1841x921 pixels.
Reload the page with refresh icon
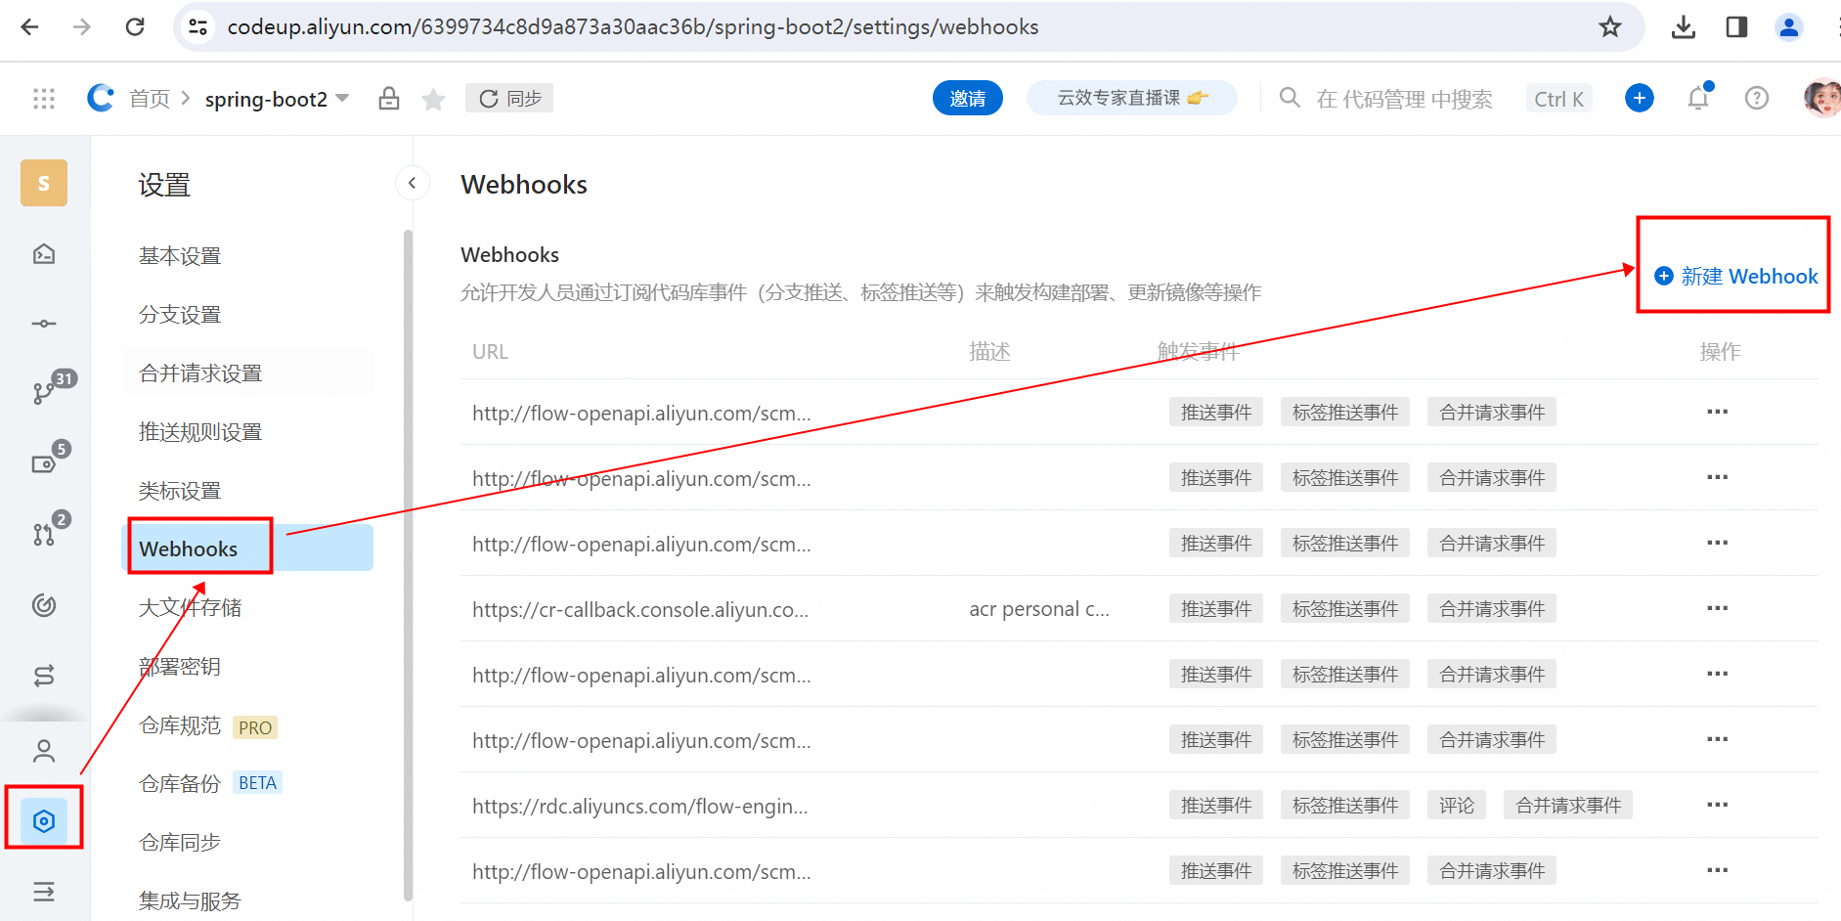[135, 26]
